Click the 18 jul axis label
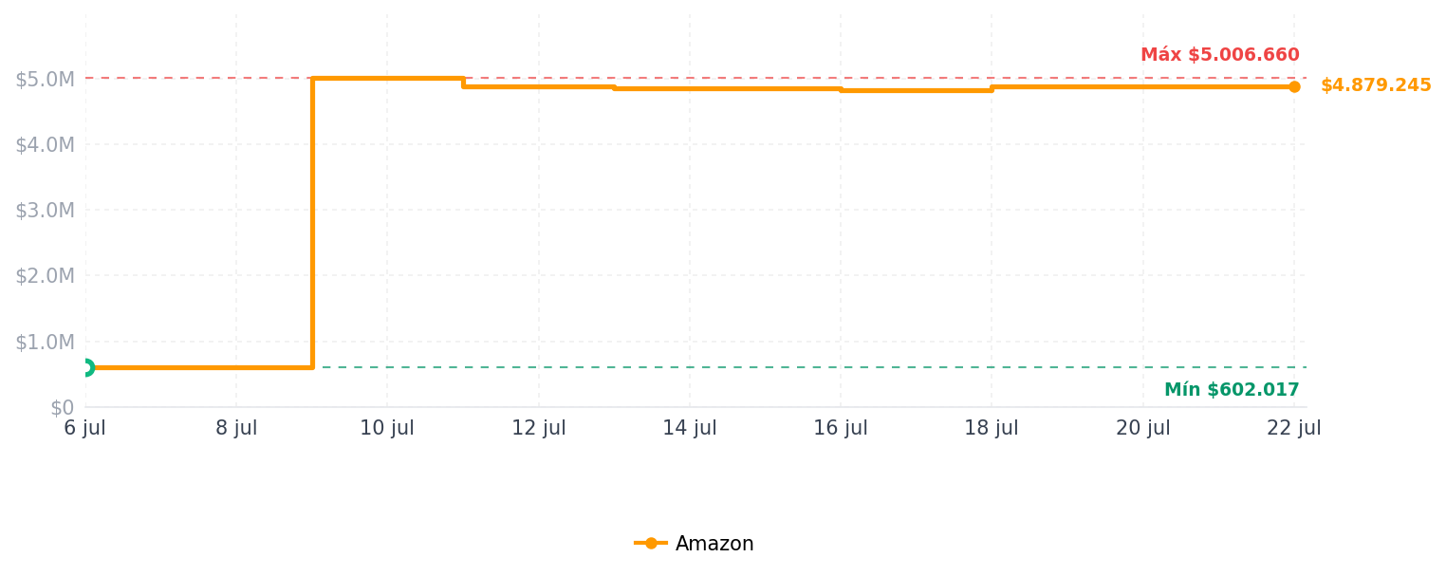The image size is (1446, 576). [x=992, y=429]
